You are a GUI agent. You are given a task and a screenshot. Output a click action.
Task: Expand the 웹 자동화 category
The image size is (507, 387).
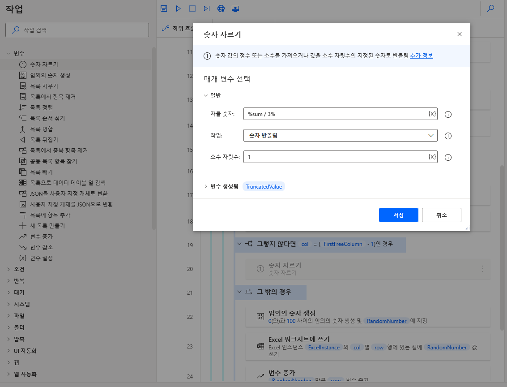click(9, 374)
